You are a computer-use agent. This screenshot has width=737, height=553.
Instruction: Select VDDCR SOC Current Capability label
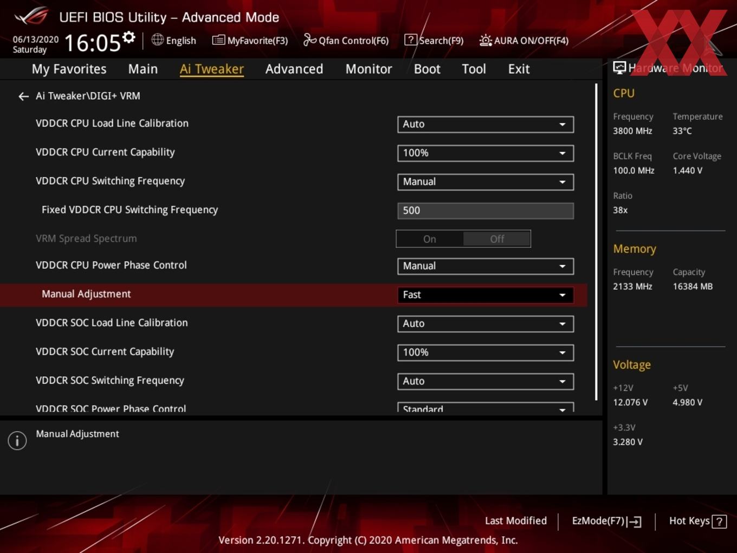(105, 351)
